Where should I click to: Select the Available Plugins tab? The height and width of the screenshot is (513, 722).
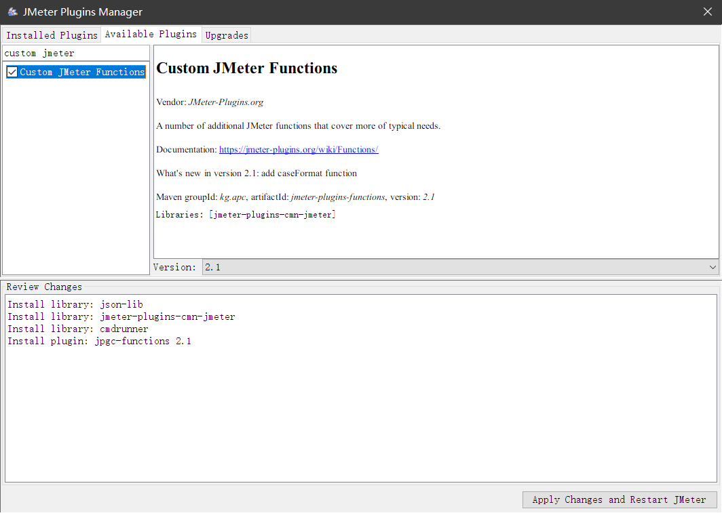151,34
